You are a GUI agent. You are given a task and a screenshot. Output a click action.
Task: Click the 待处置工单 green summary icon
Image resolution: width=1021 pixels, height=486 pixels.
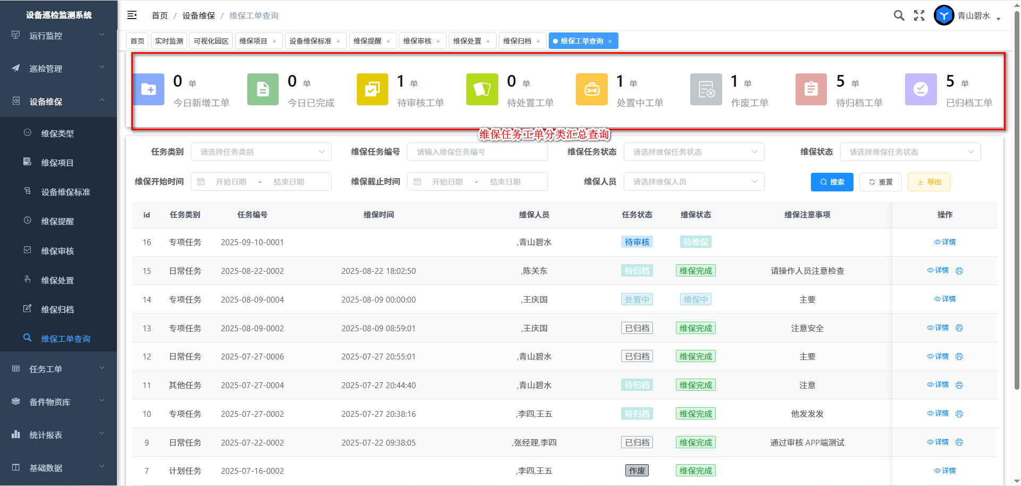click(482, 89)
